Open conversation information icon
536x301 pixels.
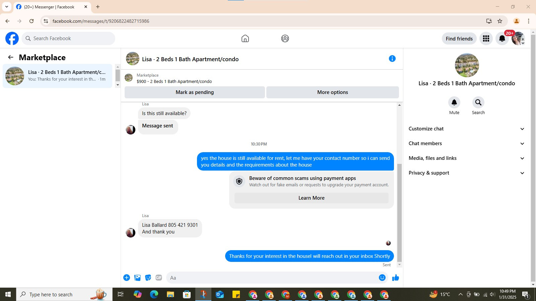pos(392,59)
